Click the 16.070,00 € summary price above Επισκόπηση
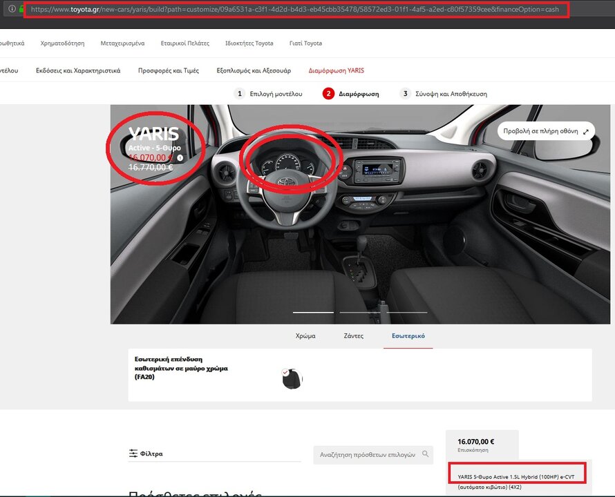This screenshot has height=497, width=615. pyautogui.click(x=476, y=441)
